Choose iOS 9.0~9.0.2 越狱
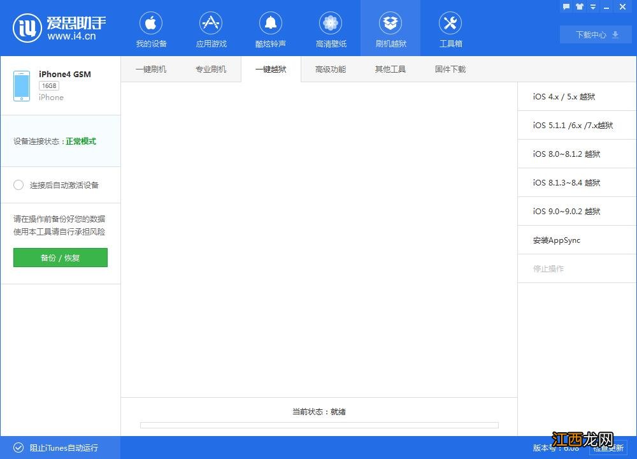Viewport: 637px width, 459px height. [577, 212]
